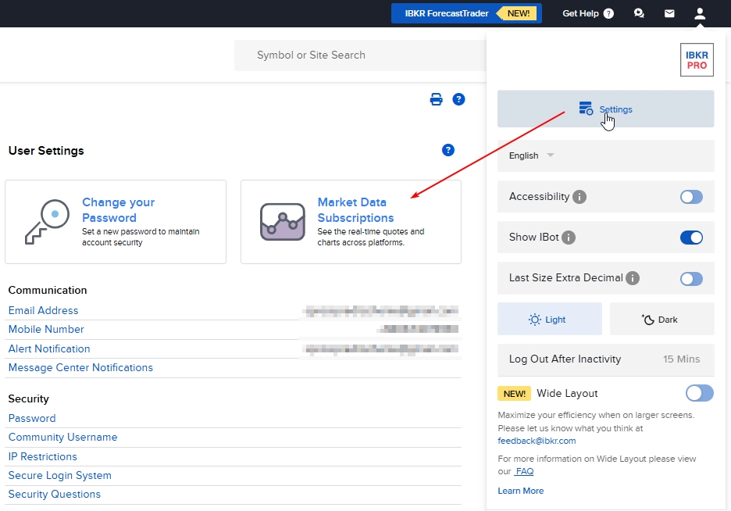
Task: Change the Log Out After Inactivity duration
Action: point(681,359)
